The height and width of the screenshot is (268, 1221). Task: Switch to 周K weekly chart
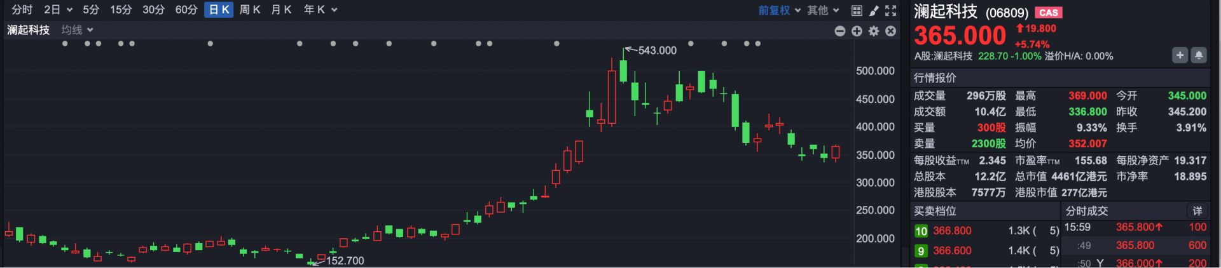point(250,10)
